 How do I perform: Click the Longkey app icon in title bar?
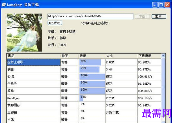pos(4,5)
